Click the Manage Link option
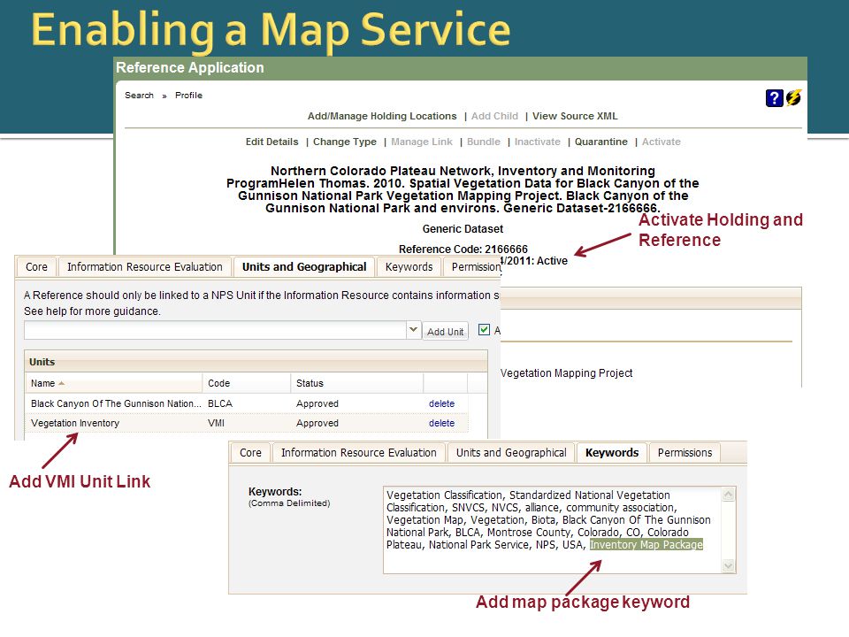Viewport: 849px width, 637px height. click(x=421, y=142)
